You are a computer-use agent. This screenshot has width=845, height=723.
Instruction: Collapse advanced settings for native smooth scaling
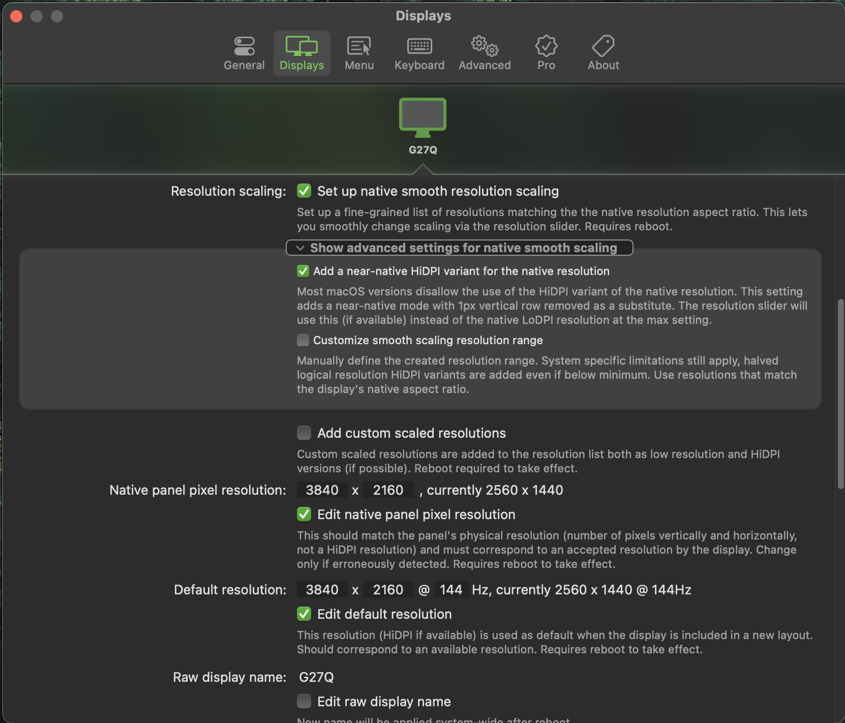pyautogui.click(x=459, y=248)
